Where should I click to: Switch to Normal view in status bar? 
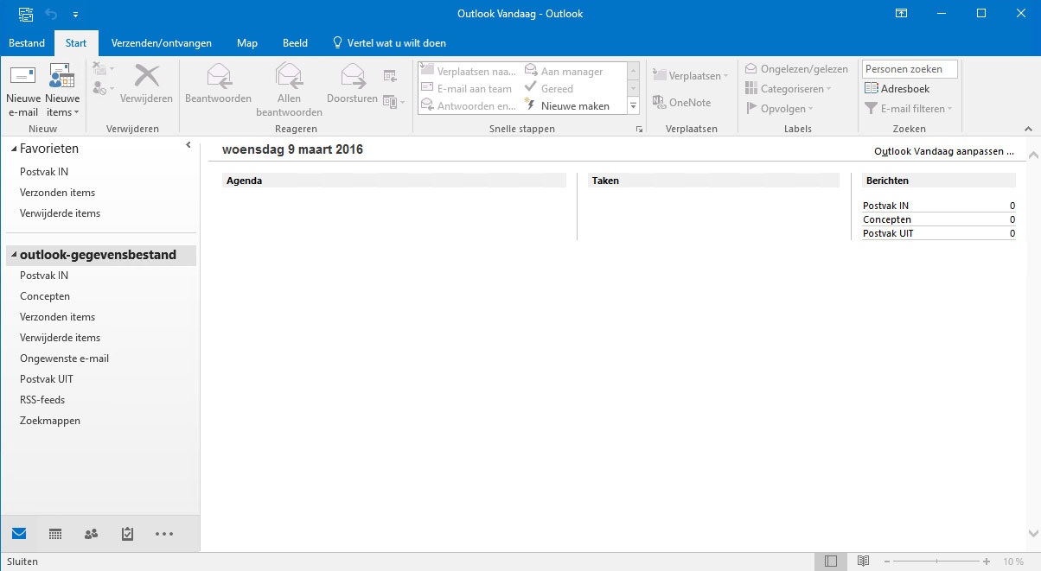(x=830, y=561)
